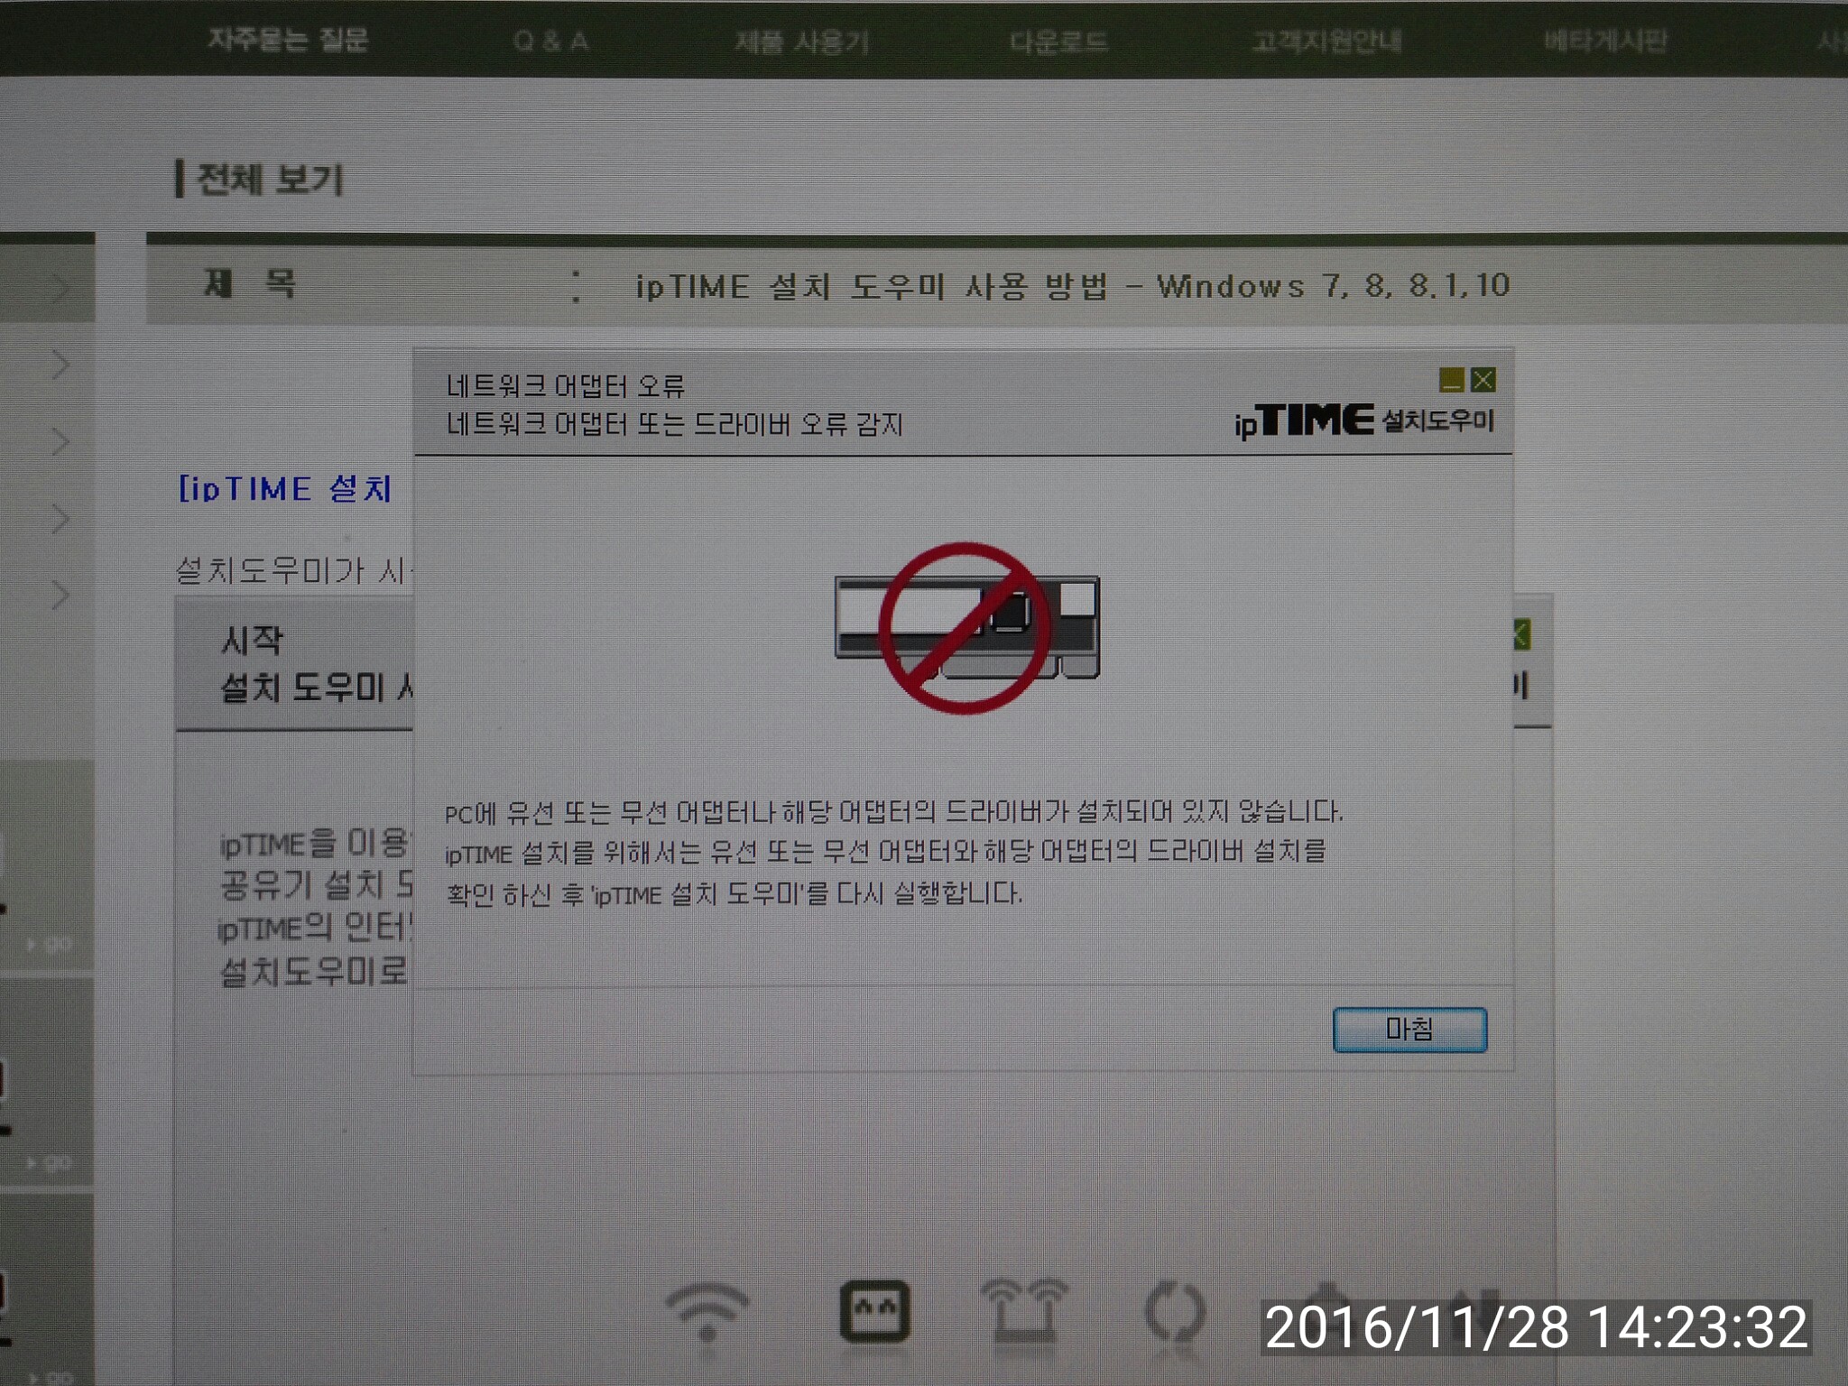This screenshot has height=1386, width=1848.
Task: Open the Q & A menu
Action: [x=550, y=41]
